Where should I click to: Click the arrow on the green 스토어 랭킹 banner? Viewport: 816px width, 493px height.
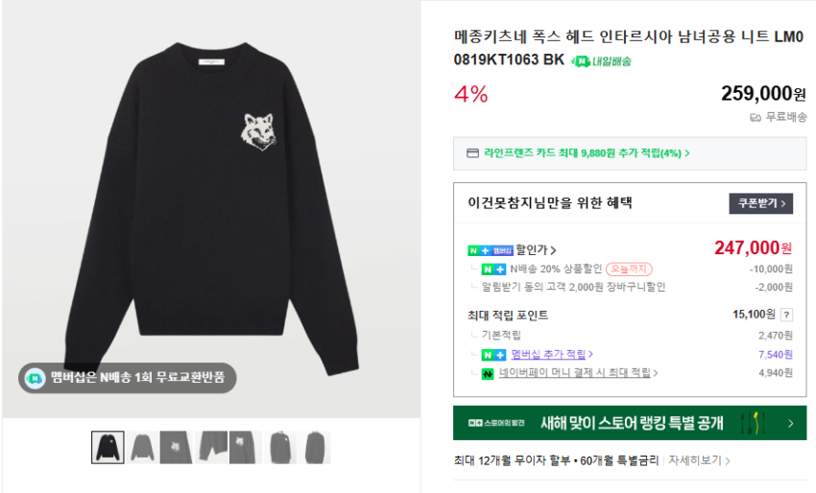tap(790, 423)
